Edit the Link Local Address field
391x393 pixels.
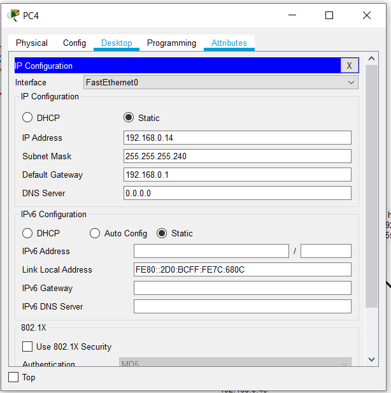[243, 269]
